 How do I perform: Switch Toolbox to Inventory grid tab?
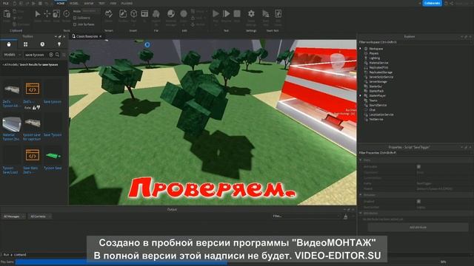click(26, 44)
